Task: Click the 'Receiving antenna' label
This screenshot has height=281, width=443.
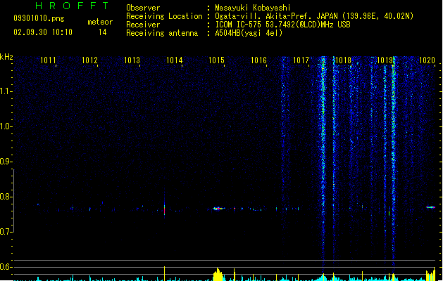Action: (162, 33)
